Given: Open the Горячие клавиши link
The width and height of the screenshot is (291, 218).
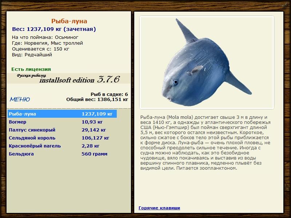Looking at the screenshot, I should 159,208.
